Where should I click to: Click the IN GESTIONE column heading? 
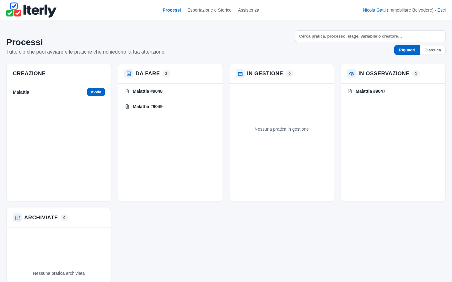(265, 73)
